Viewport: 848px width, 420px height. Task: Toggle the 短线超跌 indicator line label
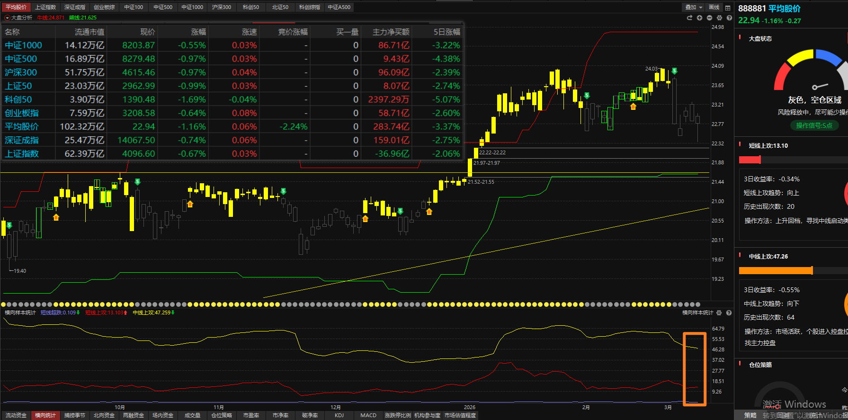click(58, 313)
